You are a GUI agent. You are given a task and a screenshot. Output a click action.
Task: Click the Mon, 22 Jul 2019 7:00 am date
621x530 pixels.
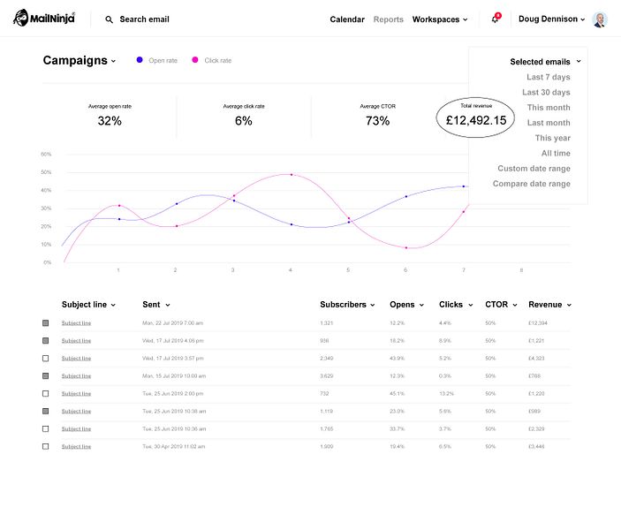click(172, 323)
